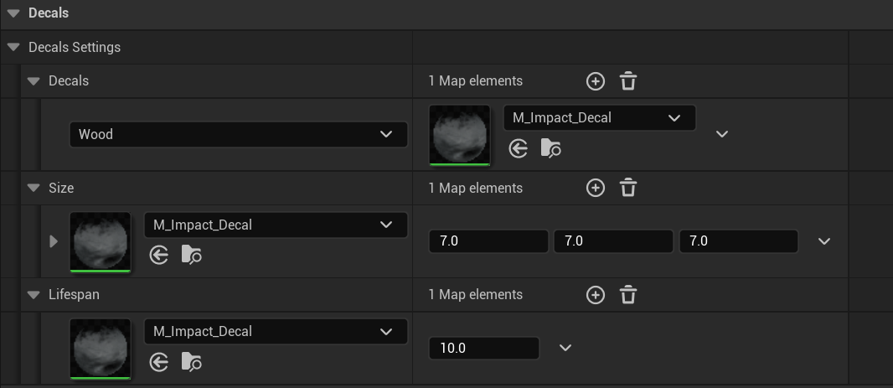Expand the Size map element row arrow
893x388 pixels.
tap(54, 241)
